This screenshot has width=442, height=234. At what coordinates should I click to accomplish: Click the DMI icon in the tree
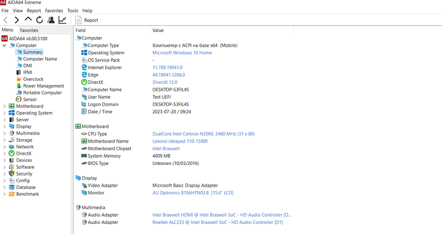tap(19, 65)
